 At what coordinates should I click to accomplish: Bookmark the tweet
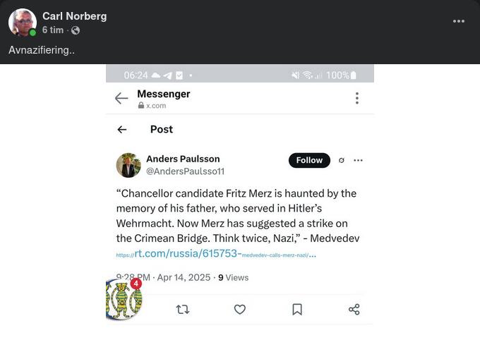pos(297,309)
